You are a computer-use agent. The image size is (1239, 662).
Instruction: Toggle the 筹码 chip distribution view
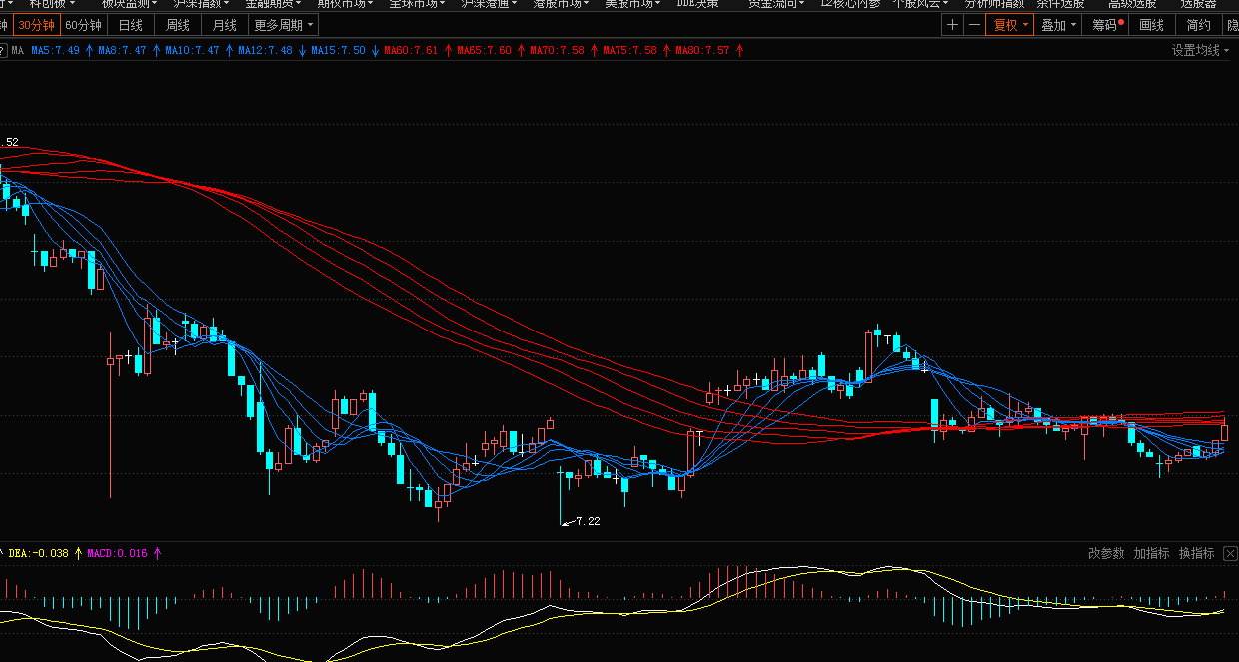pos(1107,25)
